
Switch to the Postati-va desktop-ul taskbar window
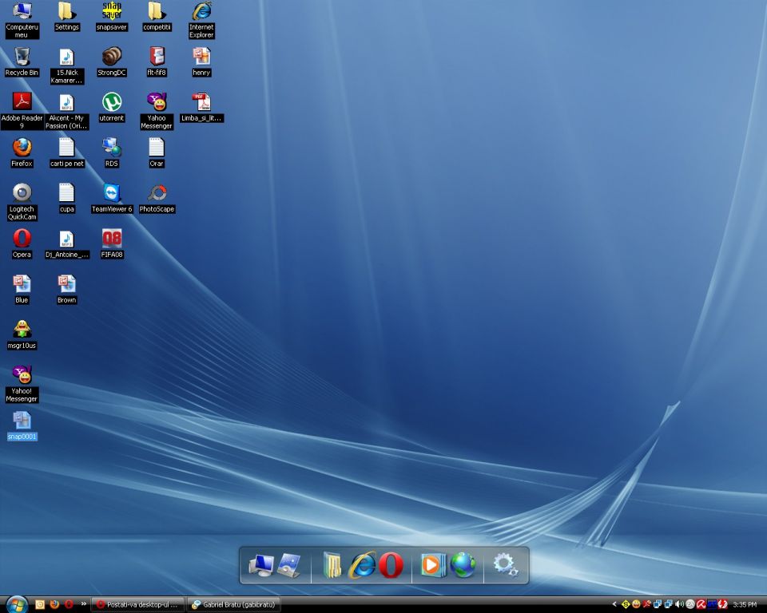pyautogui.click(x=137, y=604)
